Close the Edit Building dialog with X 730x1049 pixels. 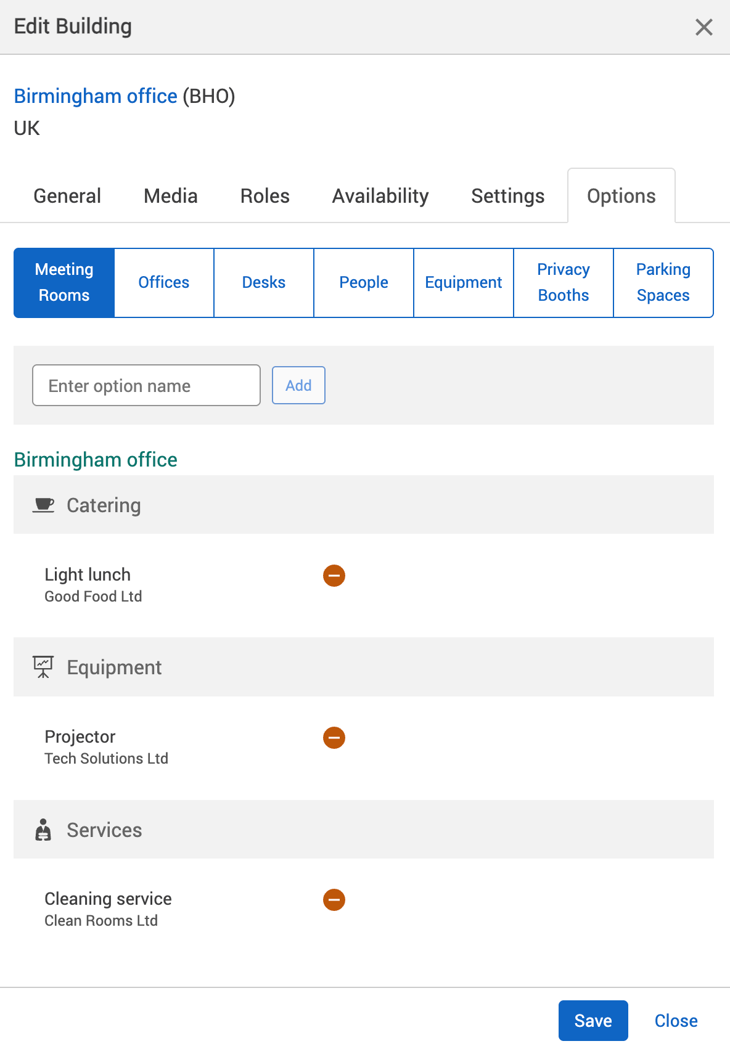[x=703, y=27]
